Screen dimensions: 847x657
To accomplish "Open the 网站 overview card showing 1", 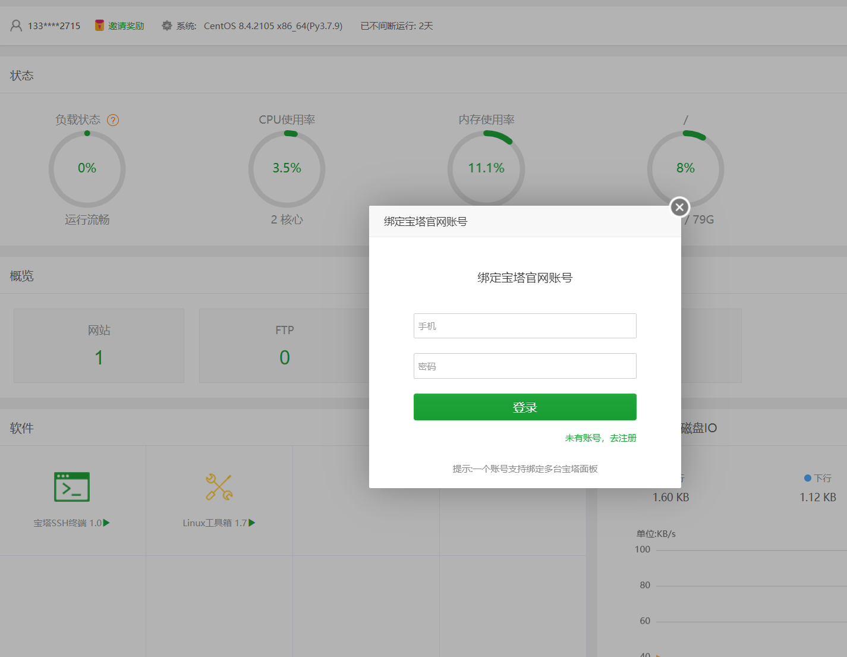I will pyautogui.click(x=99, y=345).
